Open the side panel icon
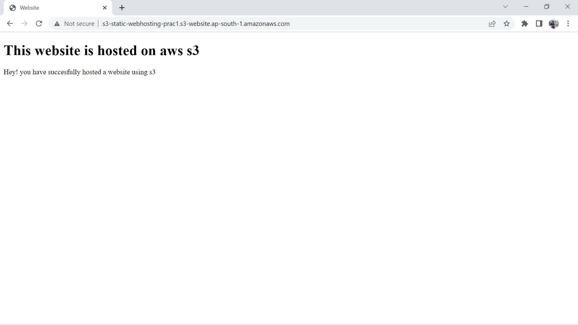Screen dimensions: 578x325 click(x=539, y=23)
